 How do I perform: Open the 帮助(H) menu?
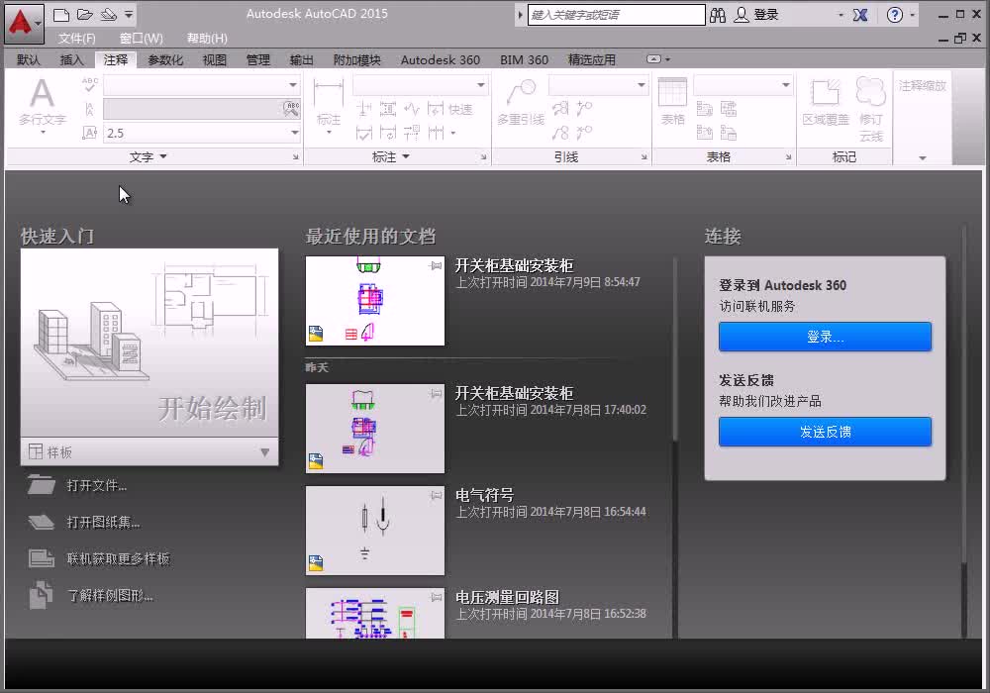click(x=207, y=39)
